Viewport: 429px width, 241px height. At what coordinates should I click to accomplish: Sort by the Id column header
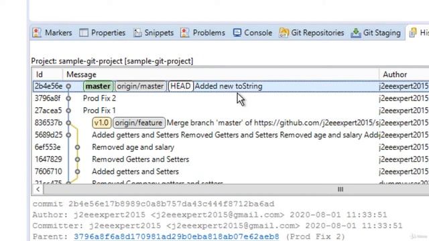(x=48, y=74)
